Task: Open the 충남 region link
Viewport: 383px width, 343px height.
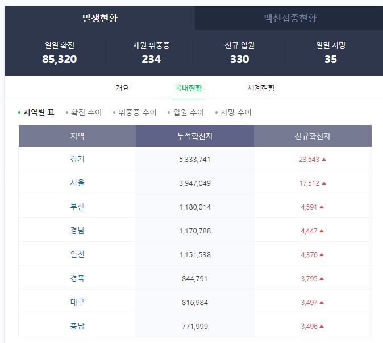Action: 77,326
